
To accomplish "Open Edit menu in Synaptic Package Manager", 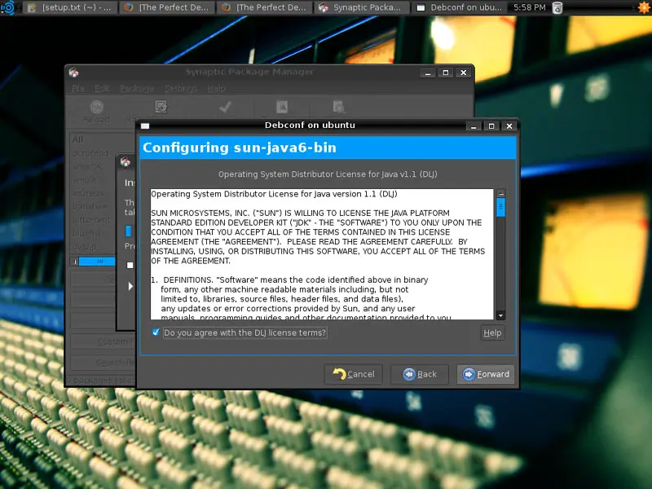I will coord(102,88).
